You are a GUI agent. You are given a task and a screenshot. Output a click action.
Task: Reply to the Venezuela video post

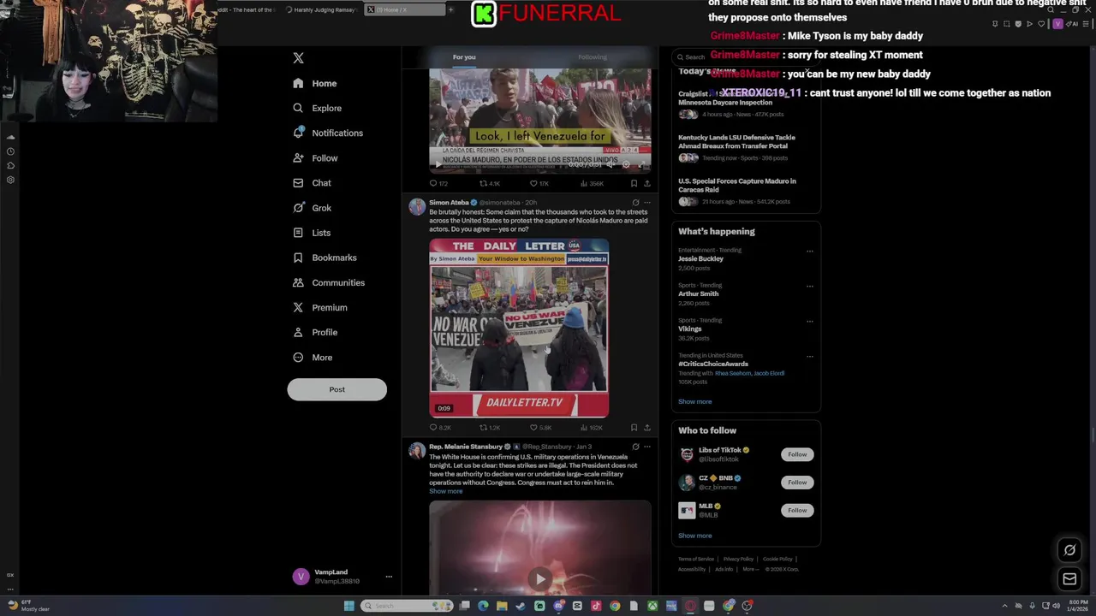(438, 184)
